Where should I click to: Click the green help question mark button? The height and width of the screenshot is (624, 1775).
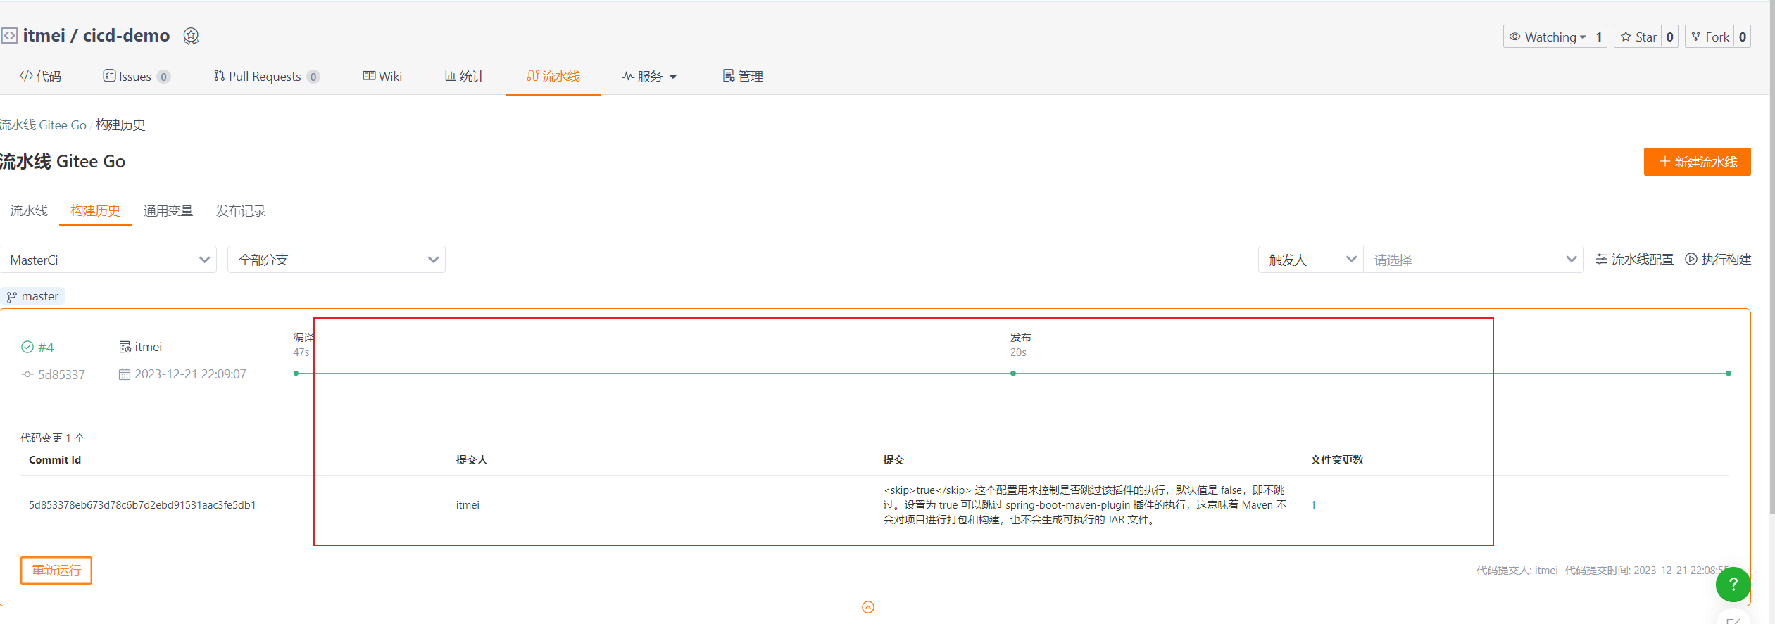(1733, 584)
